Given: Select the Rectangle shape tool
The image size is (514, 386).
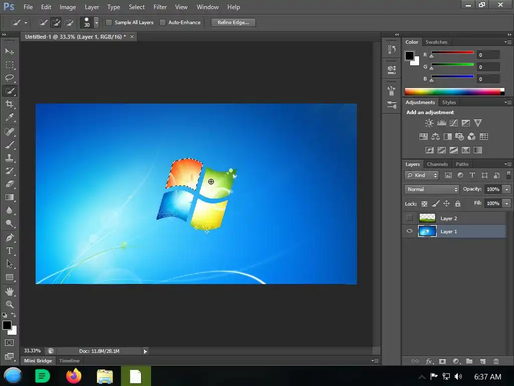Looking at the screenshot, I should click(x=10, y=277).
